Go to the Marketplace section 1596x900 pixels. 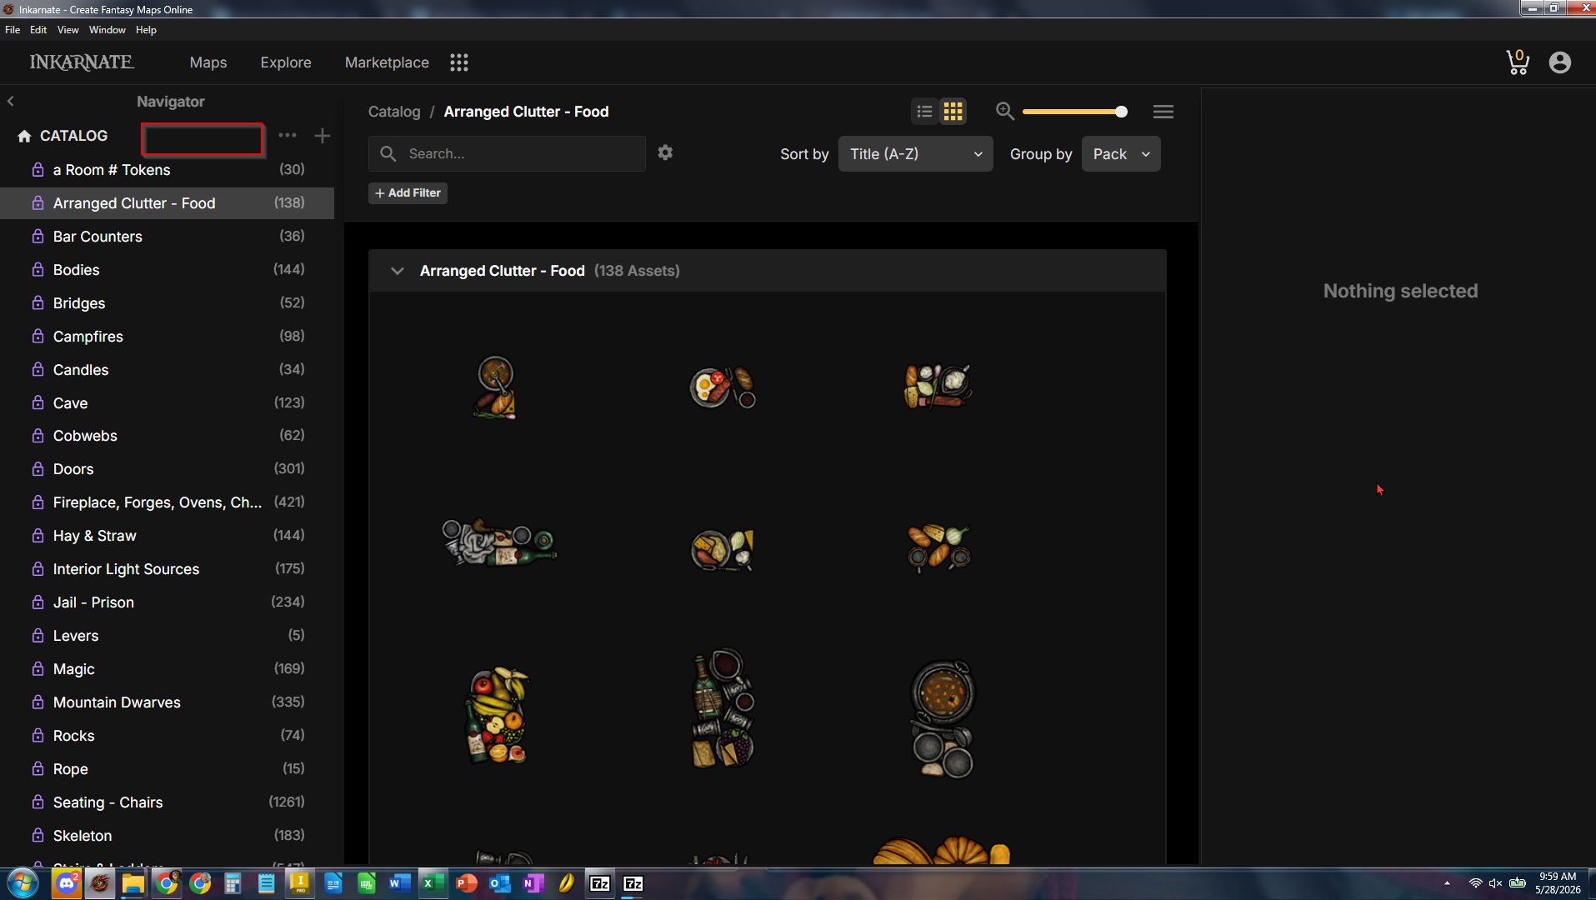click(387, 62)
